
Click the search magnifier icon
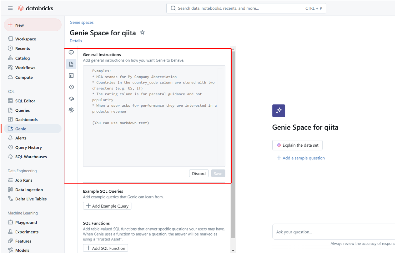[x=173, y=8]
